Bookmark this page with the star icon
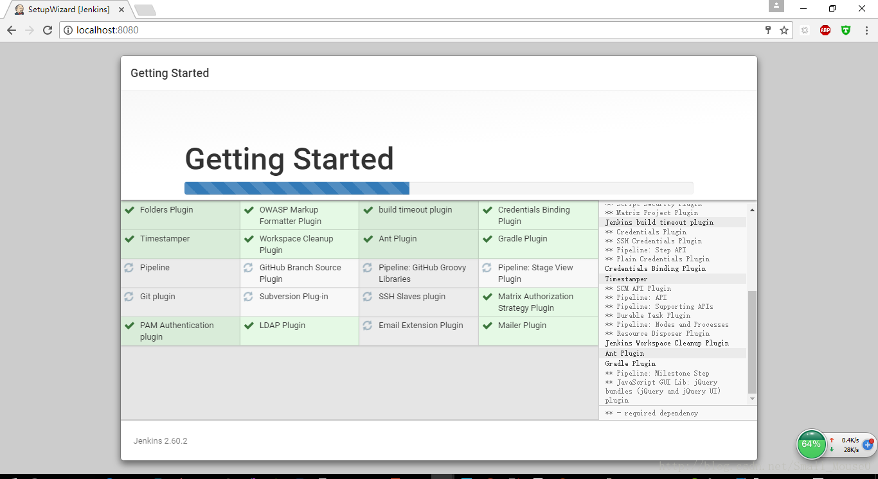Image resolution: width=878 pixels, height=479 pixels. [784, 30]
